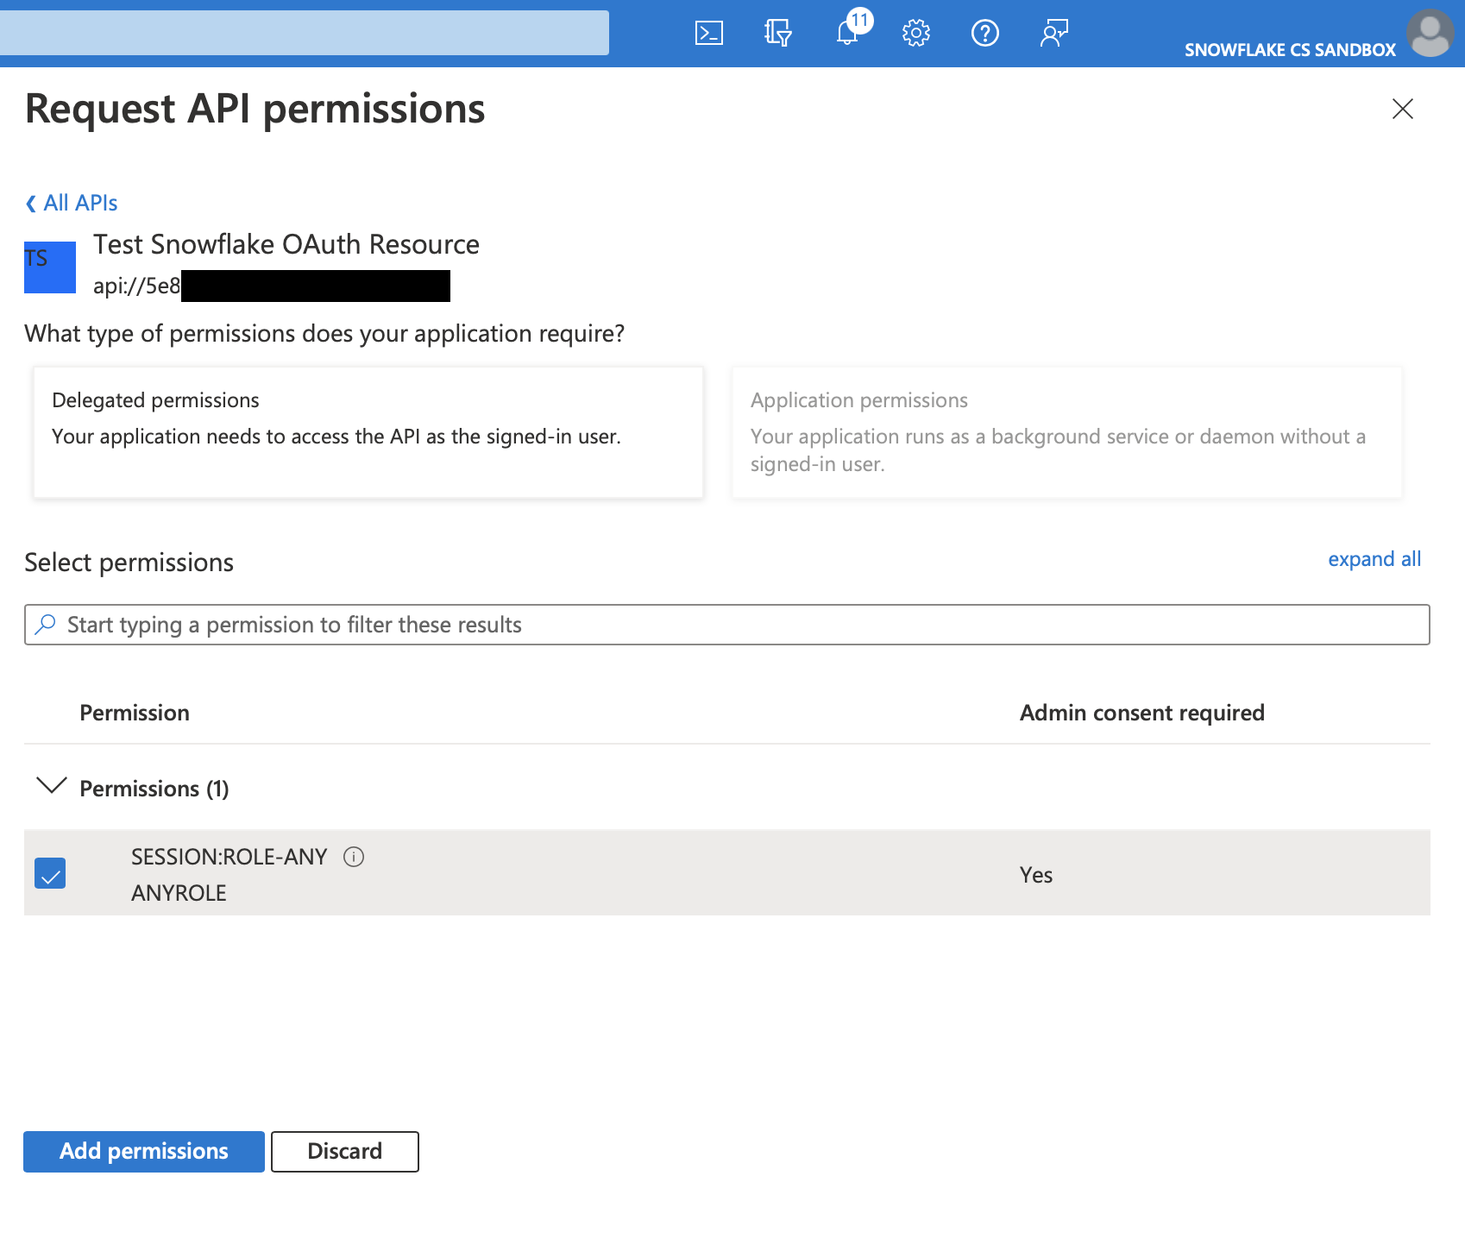
Task: Open the Notifications bell with 11 alerts
Action: pyautogui.click(x=846, y=34)
